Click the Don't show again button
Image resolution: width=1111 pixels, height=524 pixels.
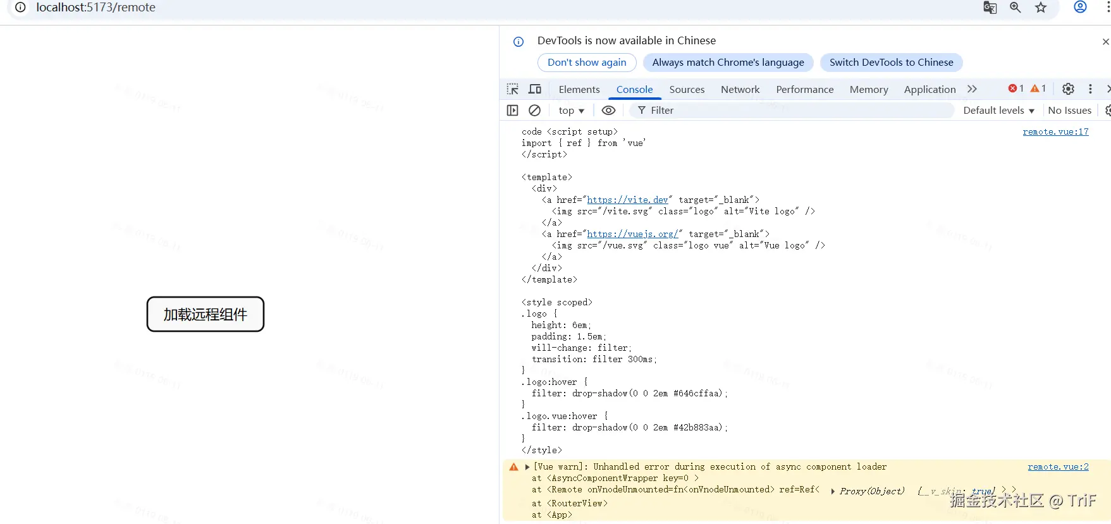[587, 63]
